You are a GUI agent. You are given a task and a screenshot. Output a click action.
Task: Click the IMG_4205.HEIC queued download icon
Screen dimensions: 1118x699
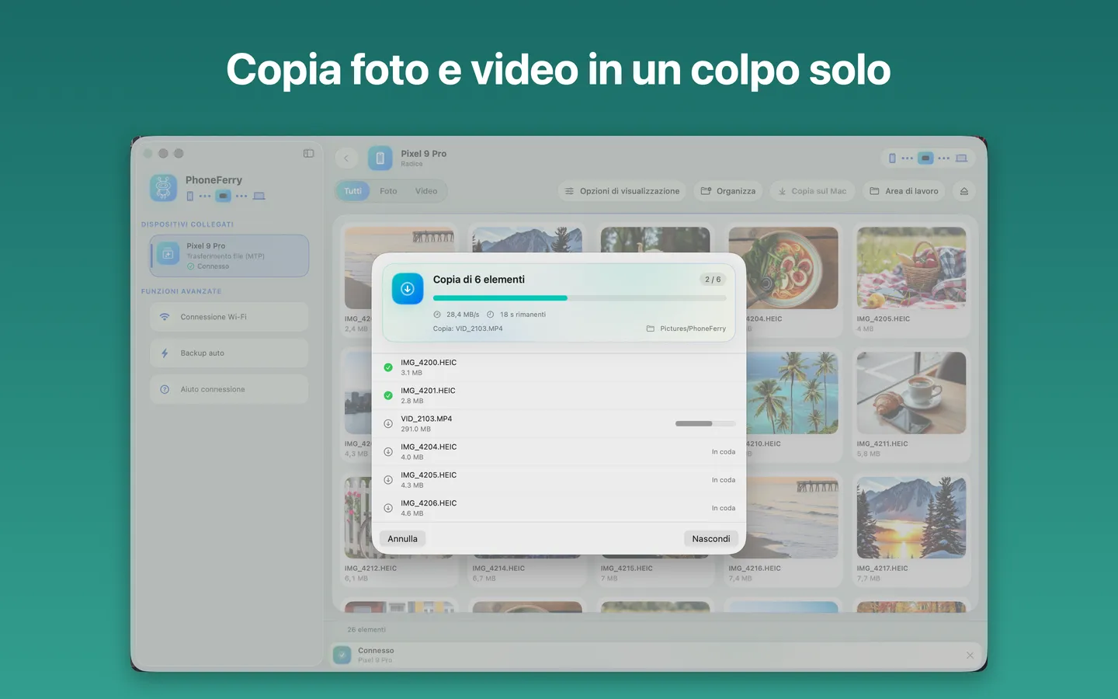point(388,480)
